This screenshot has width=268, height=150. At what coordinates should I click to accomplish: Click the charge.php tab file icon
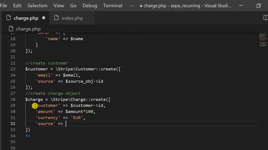(8, 17)
